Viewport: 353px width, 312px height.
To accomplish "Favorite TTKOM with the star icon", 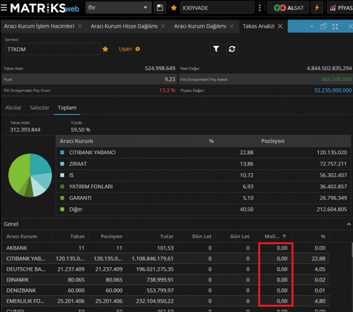I will tap(105, 49).
